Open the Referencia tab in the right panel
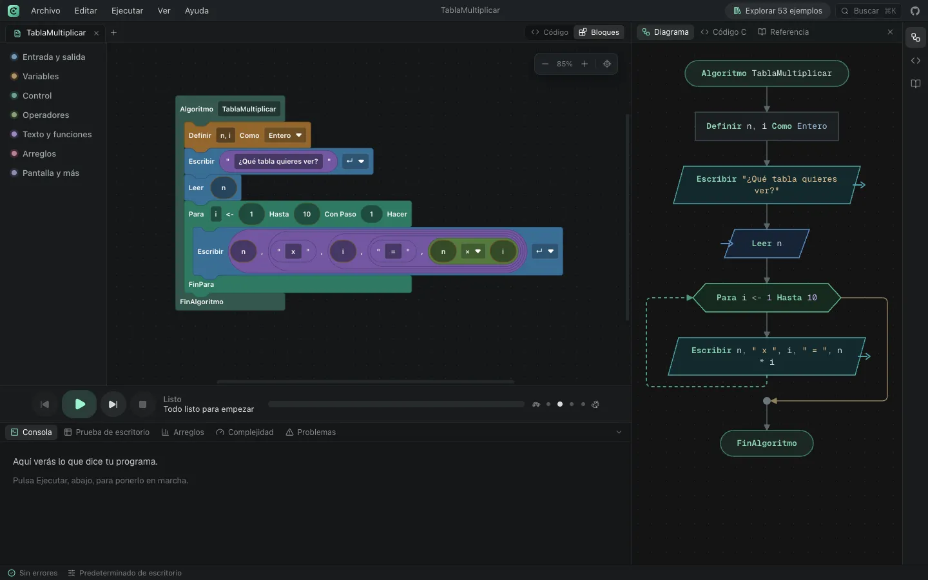Screen dimensions: 928x580 (784, 32)
